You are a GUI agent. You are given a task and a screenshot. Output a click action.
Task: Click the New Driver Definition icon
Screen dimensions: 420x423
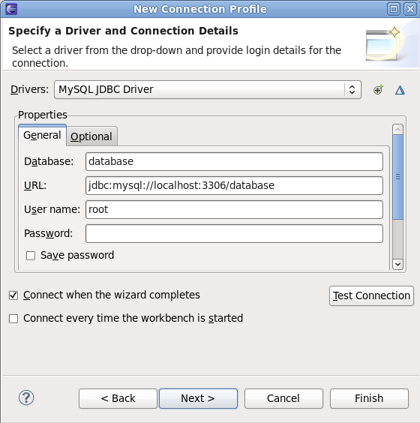378,90
